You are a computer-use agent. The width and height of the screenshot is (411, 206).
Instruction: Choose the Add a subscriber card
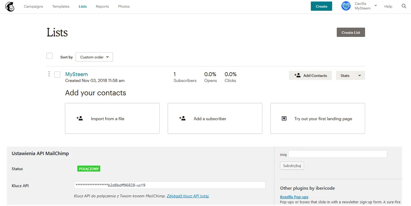coord(215,118)
